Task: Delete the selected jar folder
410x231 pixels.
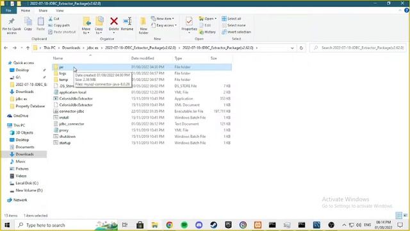Action: point(114,26)
